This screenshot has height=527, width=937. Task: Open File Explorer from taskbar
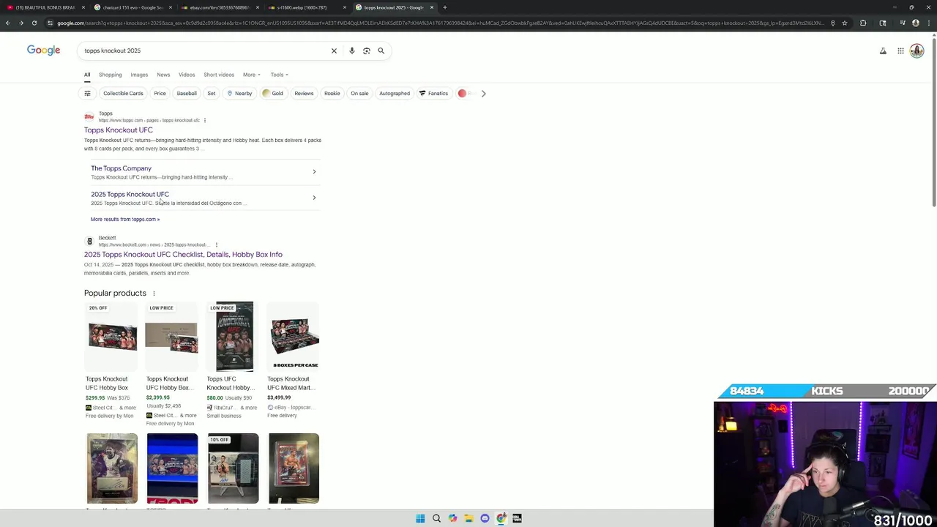[x=468, y=518]
